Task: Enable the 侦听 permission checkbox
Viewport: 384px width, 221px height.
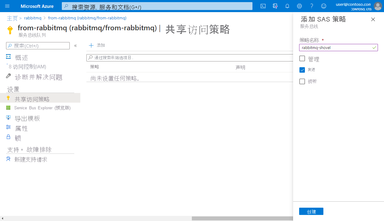Action: tap(302, 81)
